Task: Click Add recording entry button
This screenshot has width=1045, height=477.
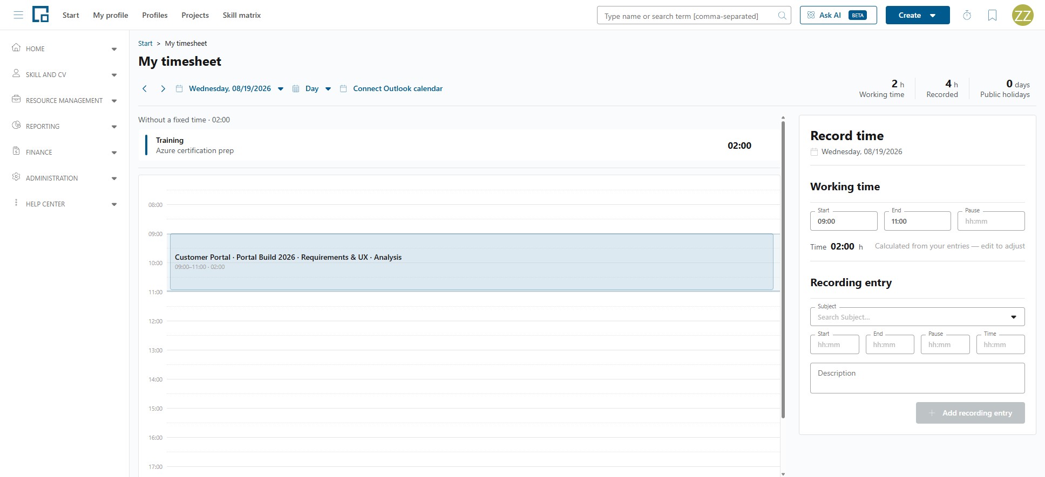Action: coord(970,413)
